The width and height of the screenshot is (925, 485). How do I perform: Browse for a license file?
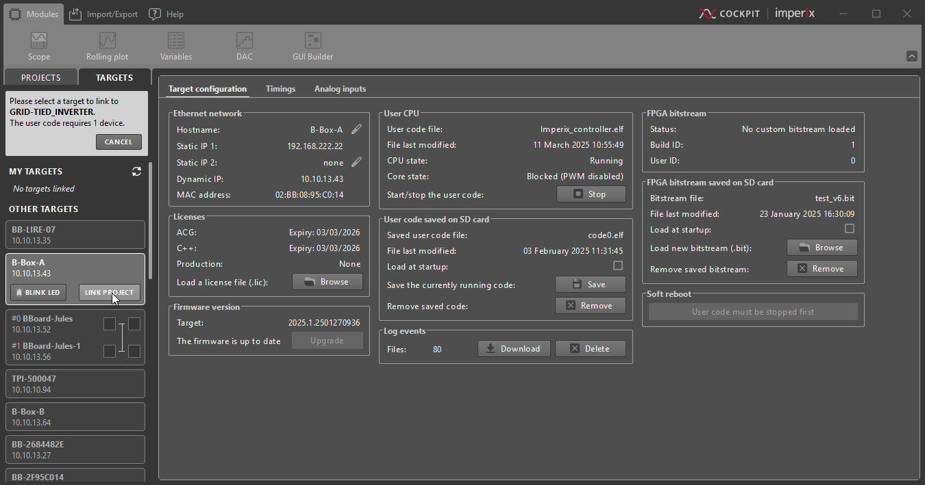(328, 282)
